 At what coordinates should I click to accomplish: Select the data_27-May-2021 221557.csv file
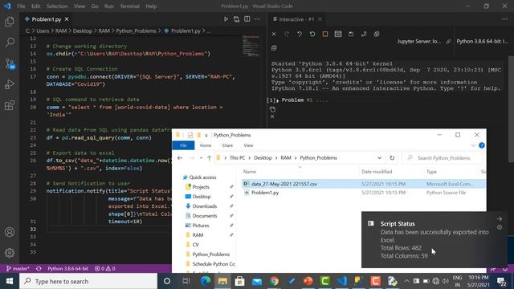[x=284, y=184]
